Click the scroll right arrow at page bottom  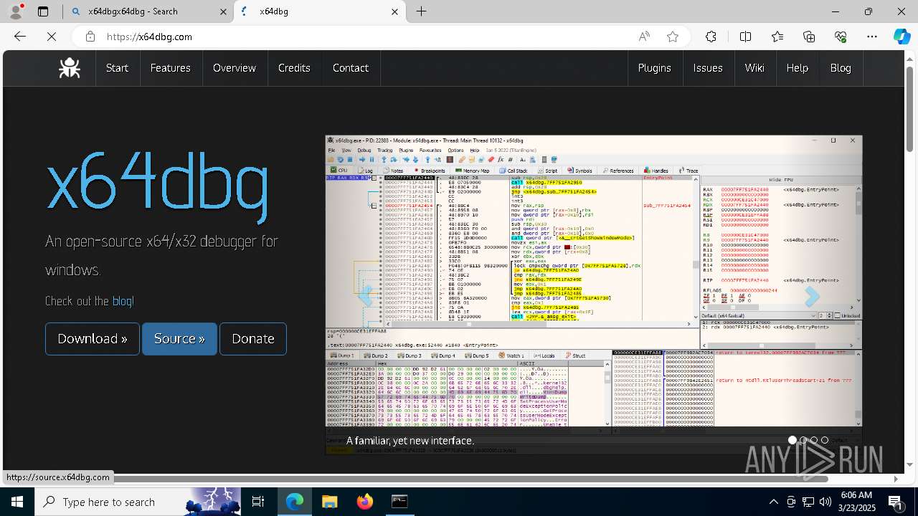point(895,479)
